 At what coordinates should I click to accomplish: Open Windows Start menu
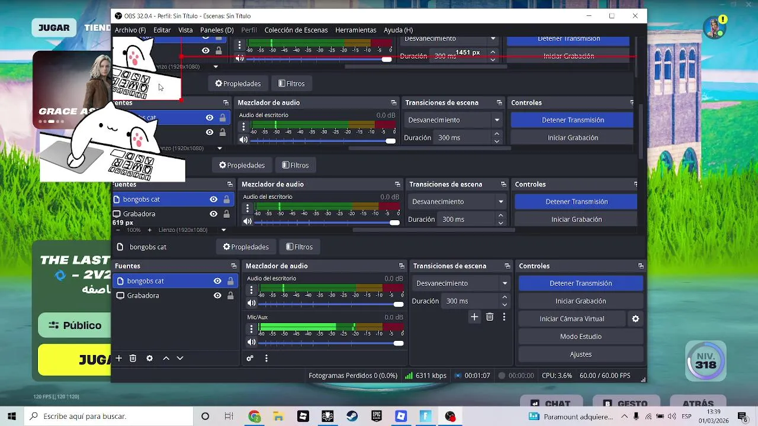coord(12,417)
